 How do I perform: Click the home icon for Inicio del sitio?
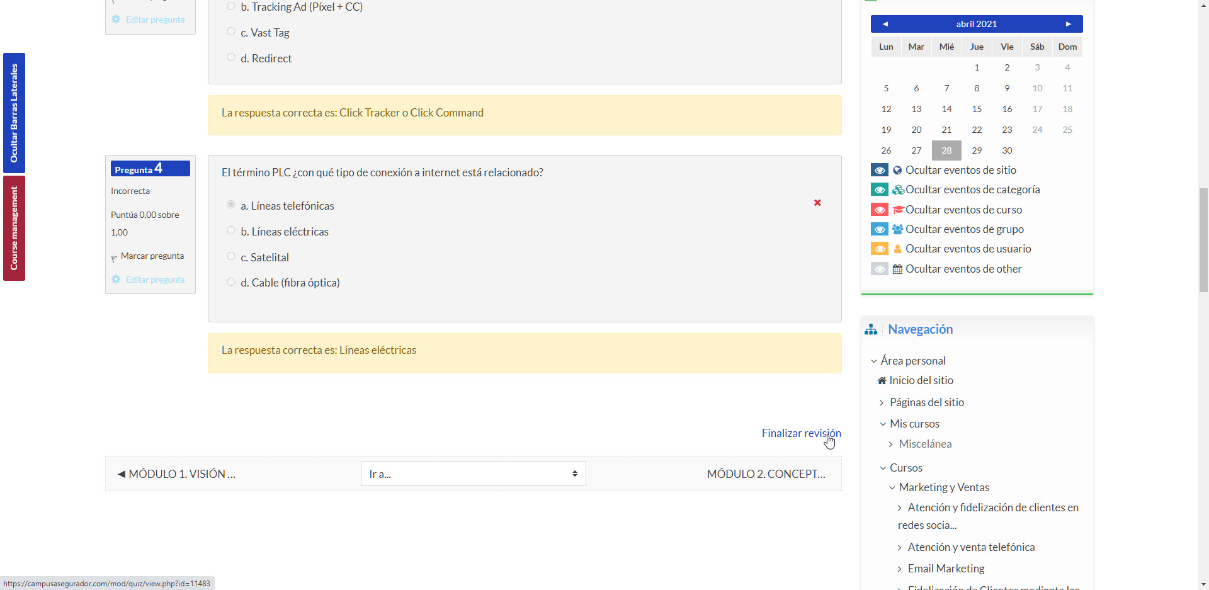(882, 380)
